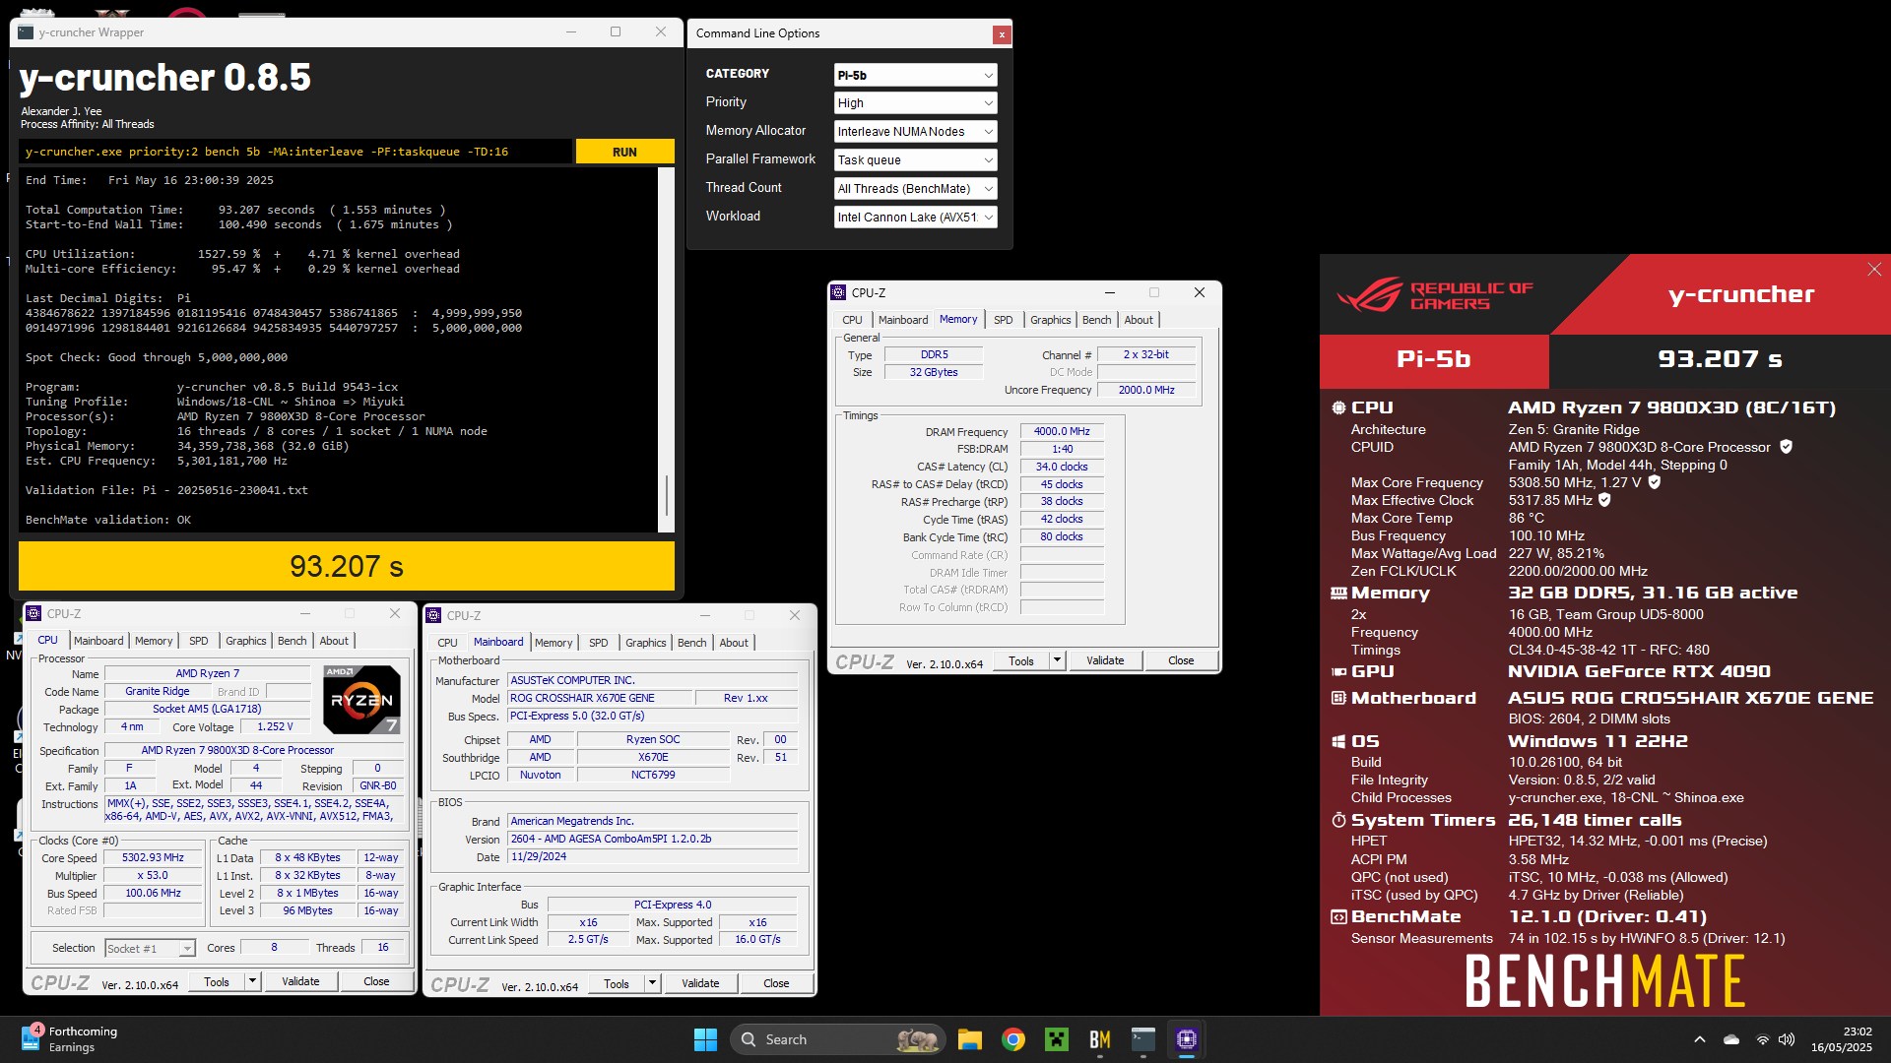
Task: Open the Priority dropdown set to High
Action: click(915, 103)
